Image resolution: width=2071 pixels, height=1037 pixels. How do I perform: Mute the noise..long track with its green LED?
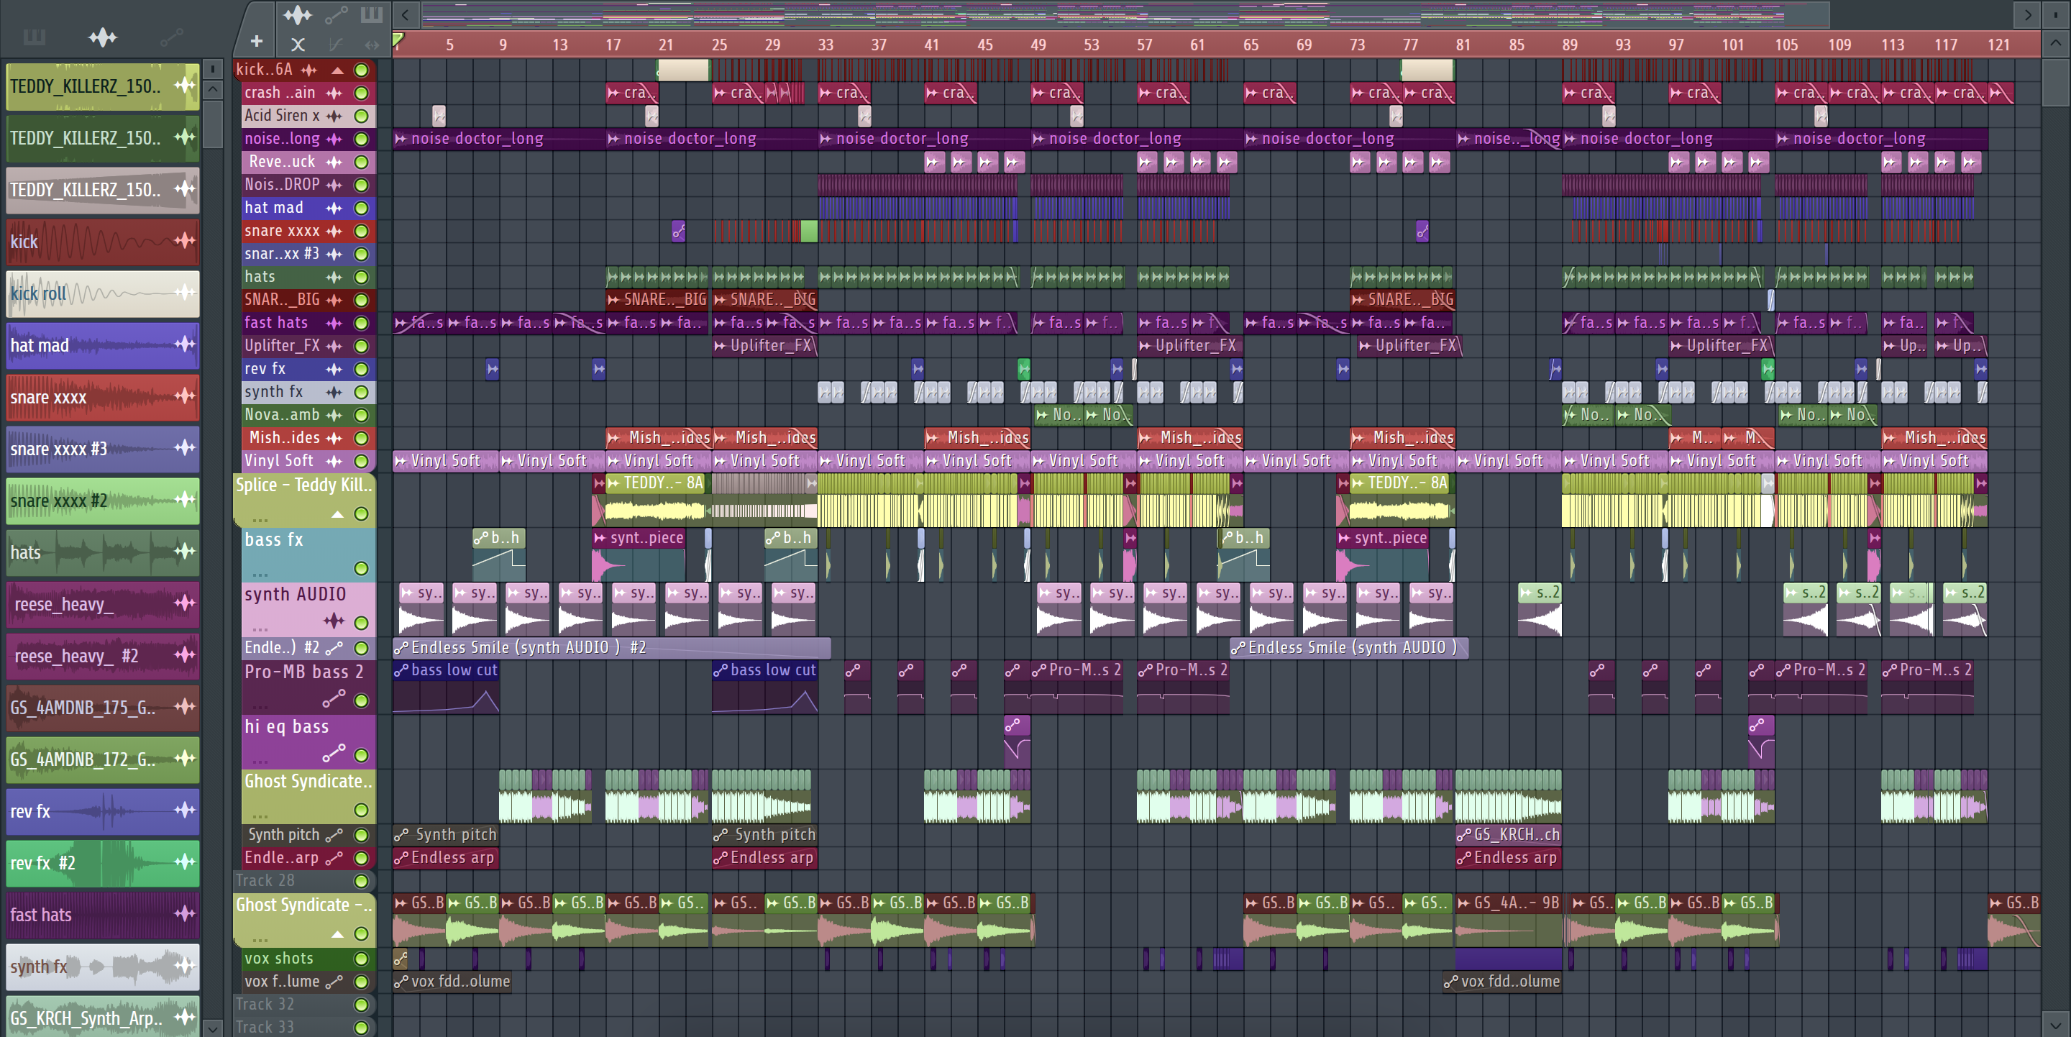coord(362,139)
